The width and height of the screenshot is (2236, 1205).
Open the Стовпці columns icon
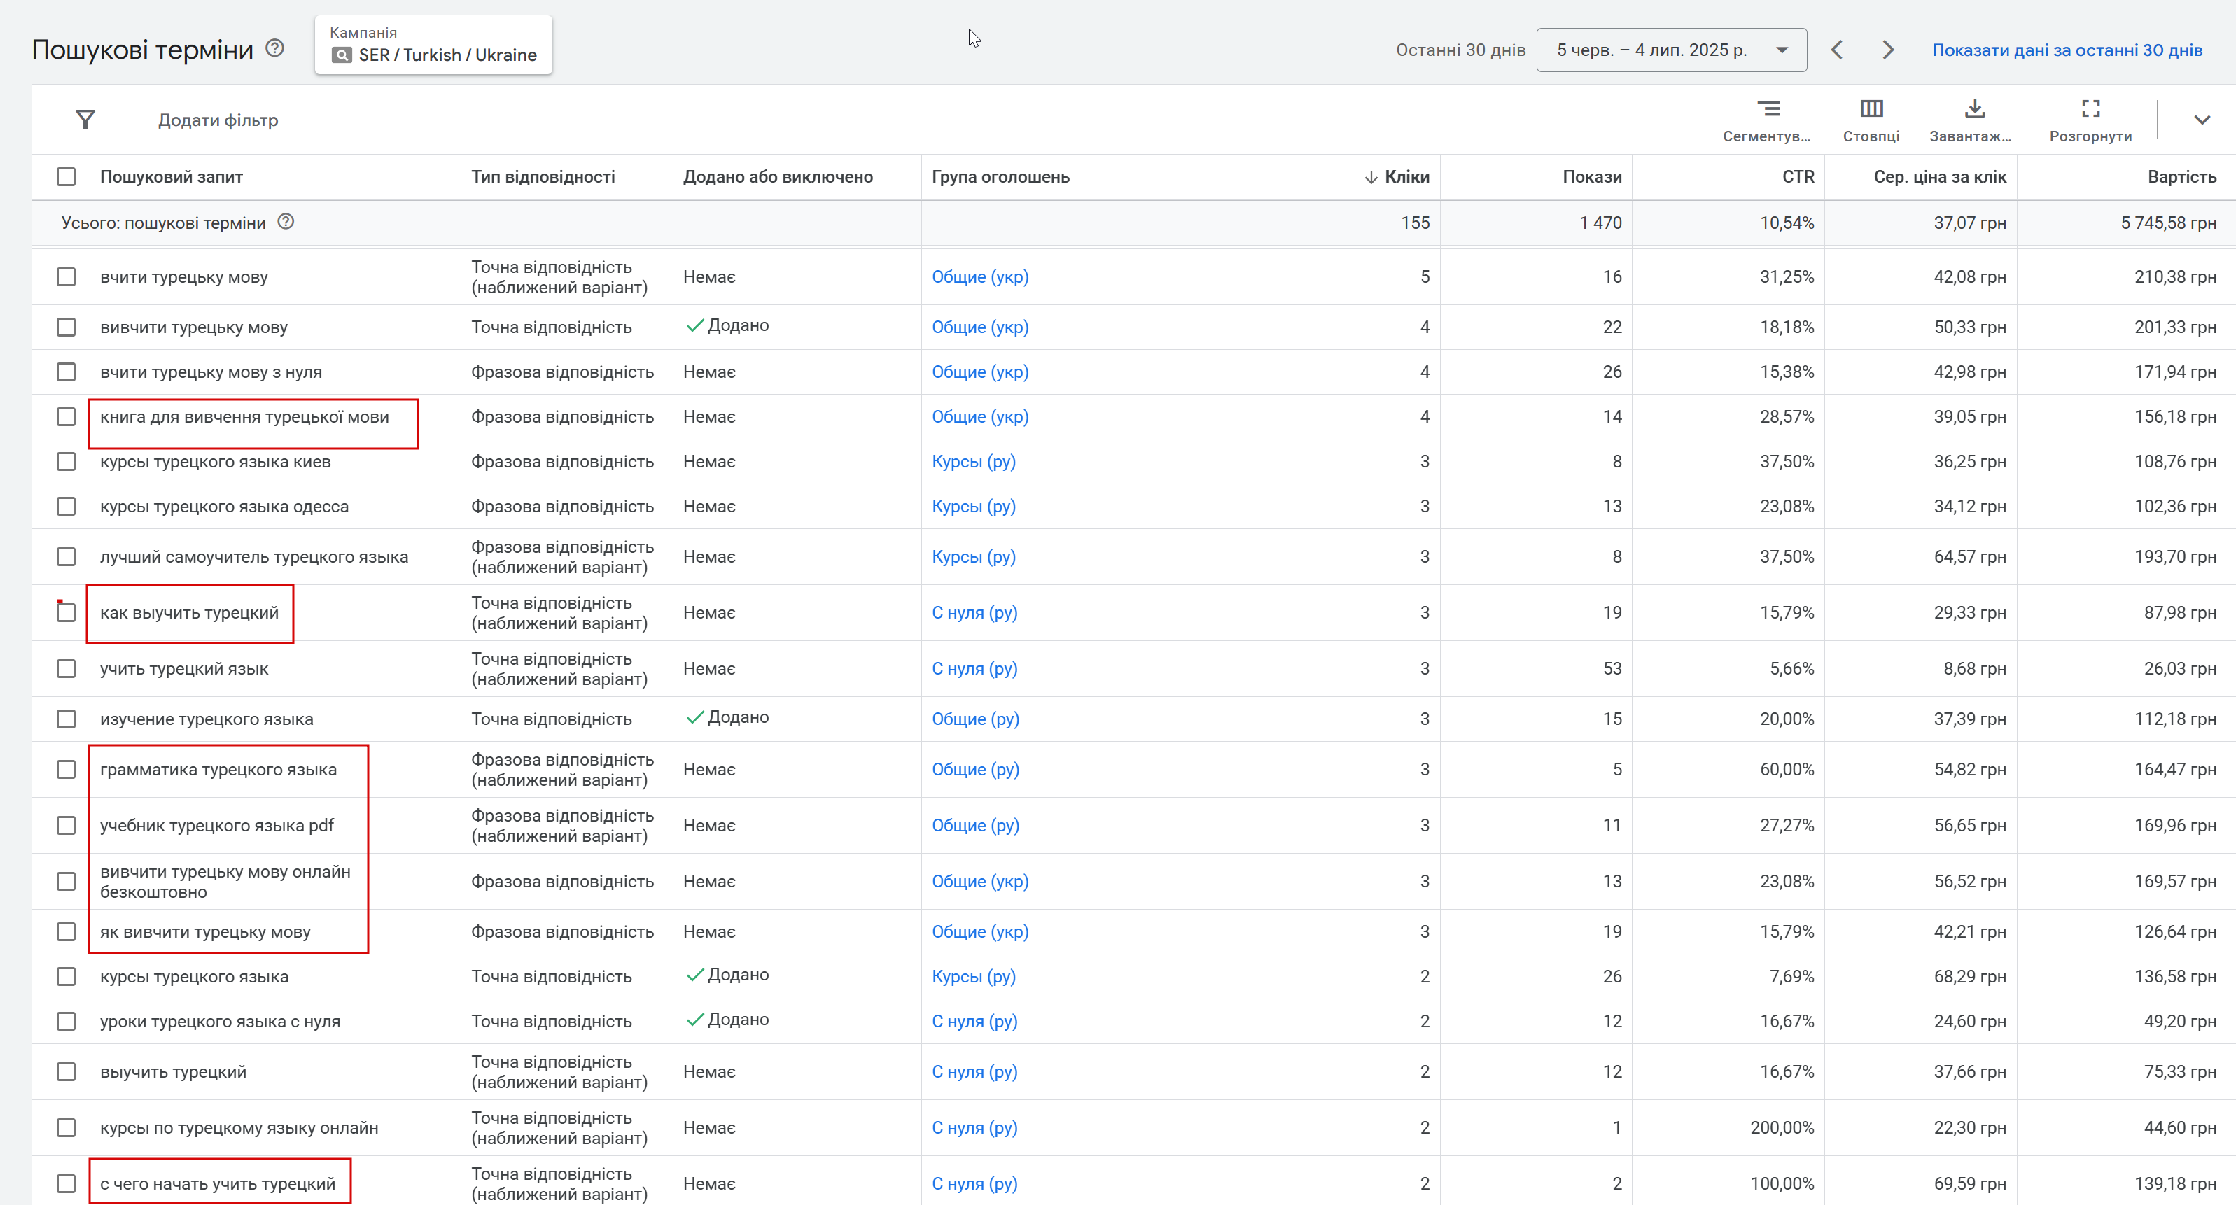1871,108
